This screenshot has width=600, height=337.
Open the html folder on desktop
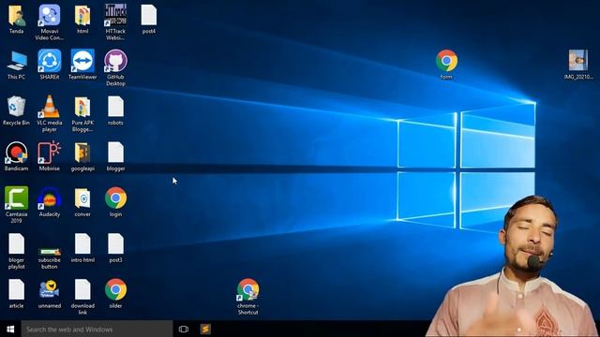[x=82, y=16]
